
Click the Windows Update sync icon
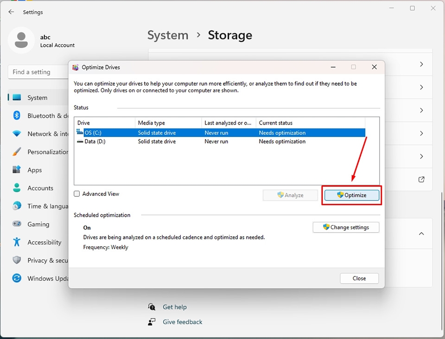17,278
